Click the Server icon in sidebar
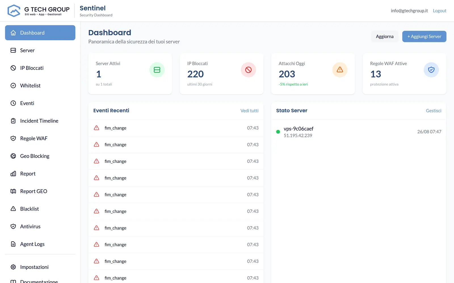Screen dimensions: 454x283 pyautogui.click(x=13, y=50)
